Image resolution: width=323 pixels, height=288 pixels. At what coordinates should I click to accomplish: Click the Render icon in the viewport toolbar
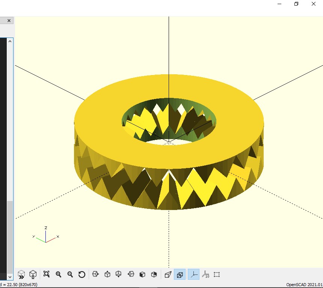pyautogui.click(x=33, y=274)
